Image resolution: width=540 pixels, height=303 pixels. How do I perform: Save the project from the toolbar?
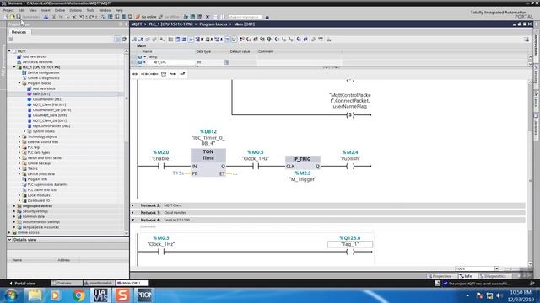tap(19, 17)
